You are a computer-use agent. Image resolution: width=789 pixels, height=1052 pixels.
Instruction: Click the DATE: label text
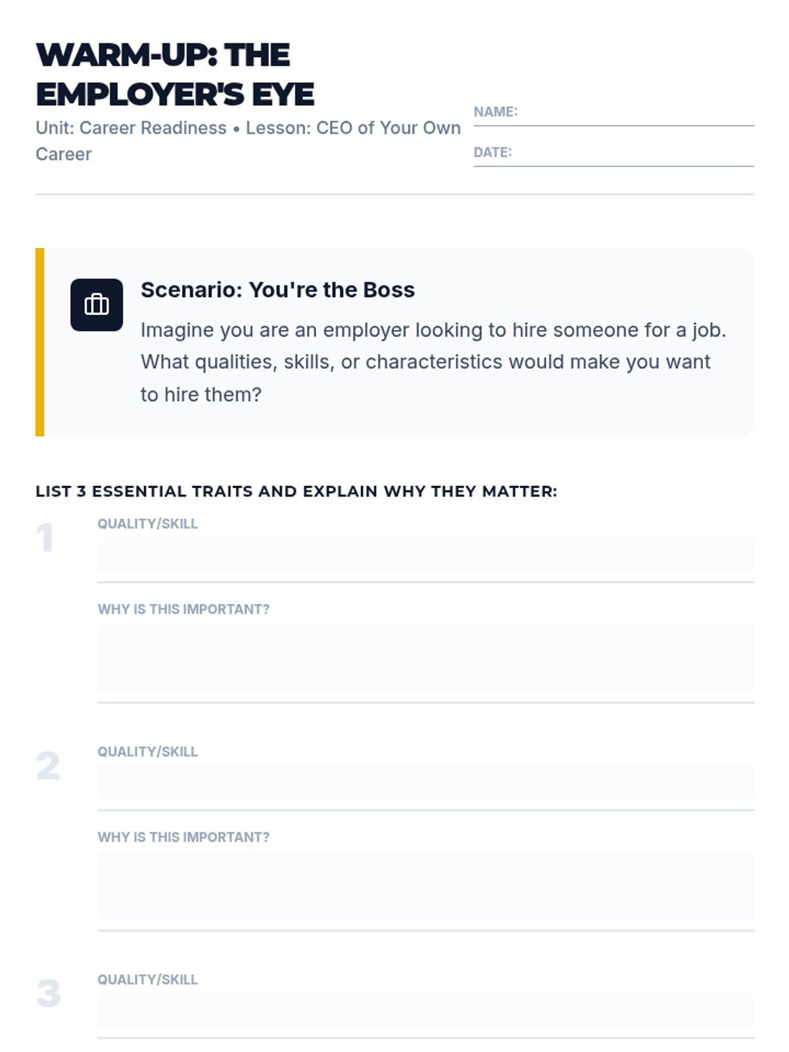(x=492, y=153)
